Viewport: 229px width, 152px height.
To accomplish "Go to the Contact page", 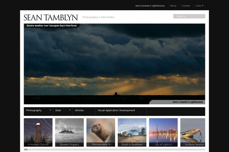I will [186, 6].
